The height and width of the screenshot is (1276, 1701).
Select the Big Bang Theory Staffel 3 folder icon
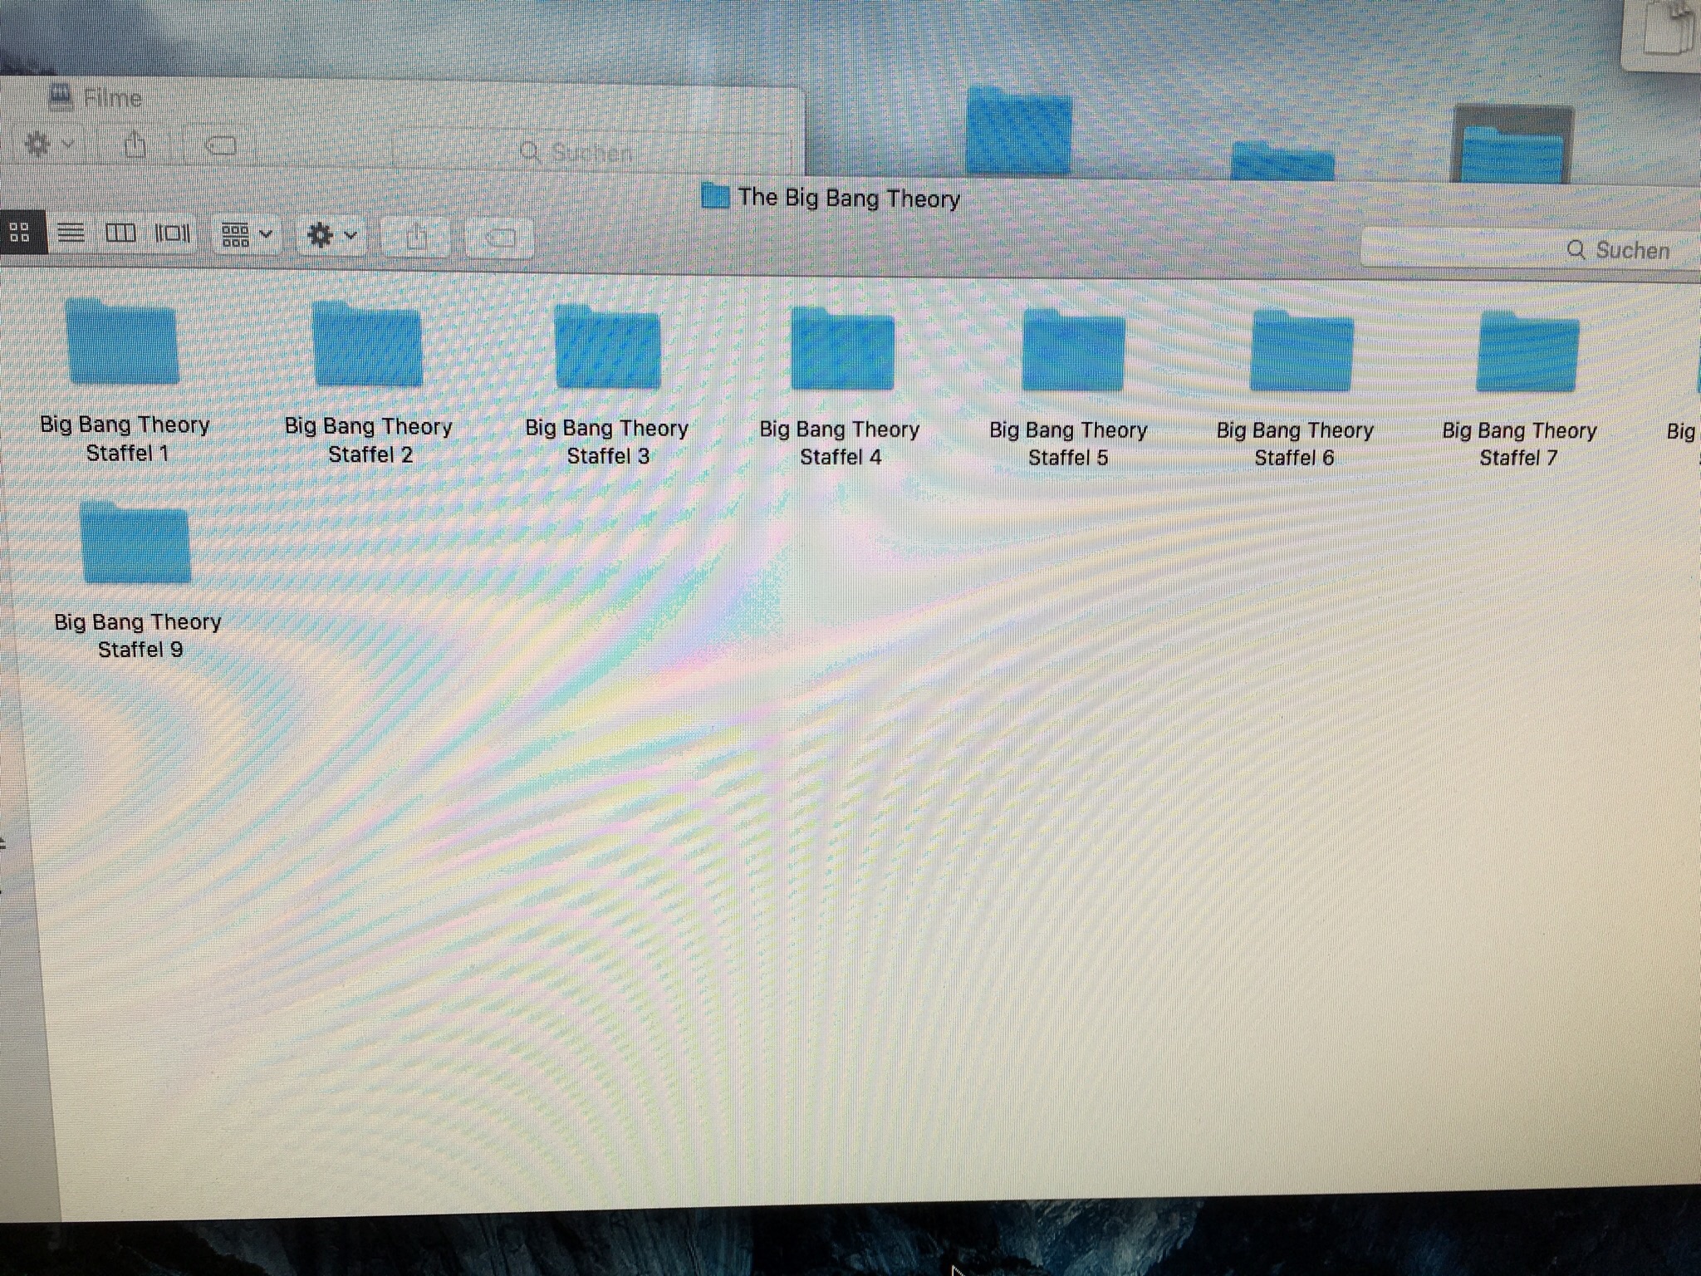point(608,347)
